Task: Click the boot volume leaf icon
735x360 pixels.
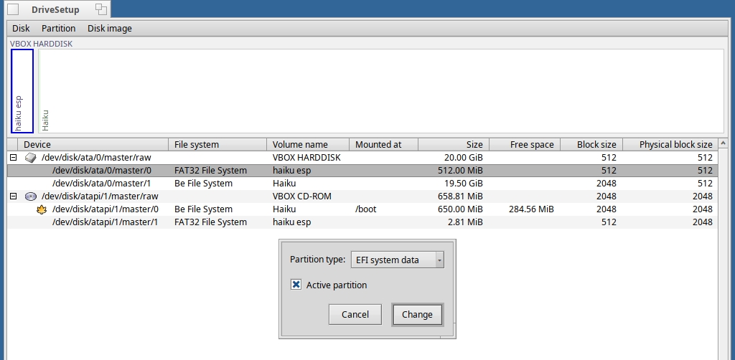Action: click(42, 209)
